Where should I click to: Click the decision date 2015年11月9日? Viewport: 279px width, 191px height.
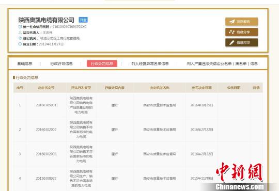coord(202,178)
